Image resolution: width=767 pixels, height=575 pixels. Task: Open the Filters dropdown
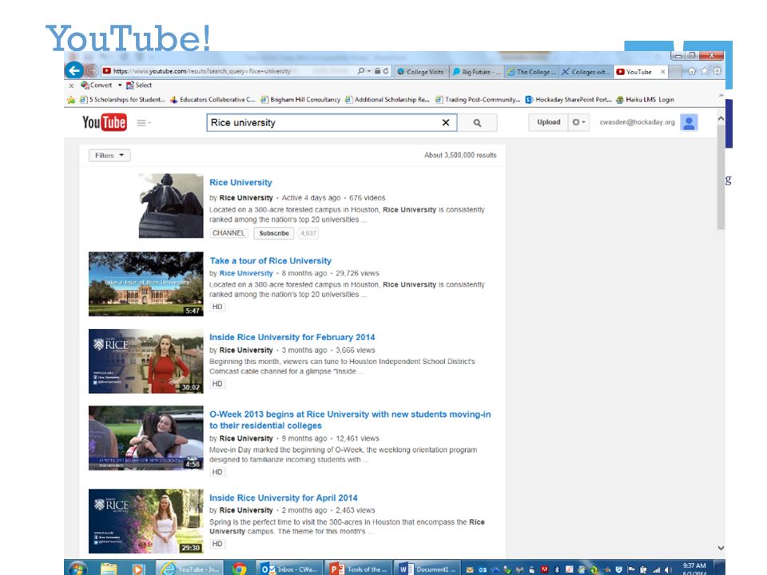point(109,156)
